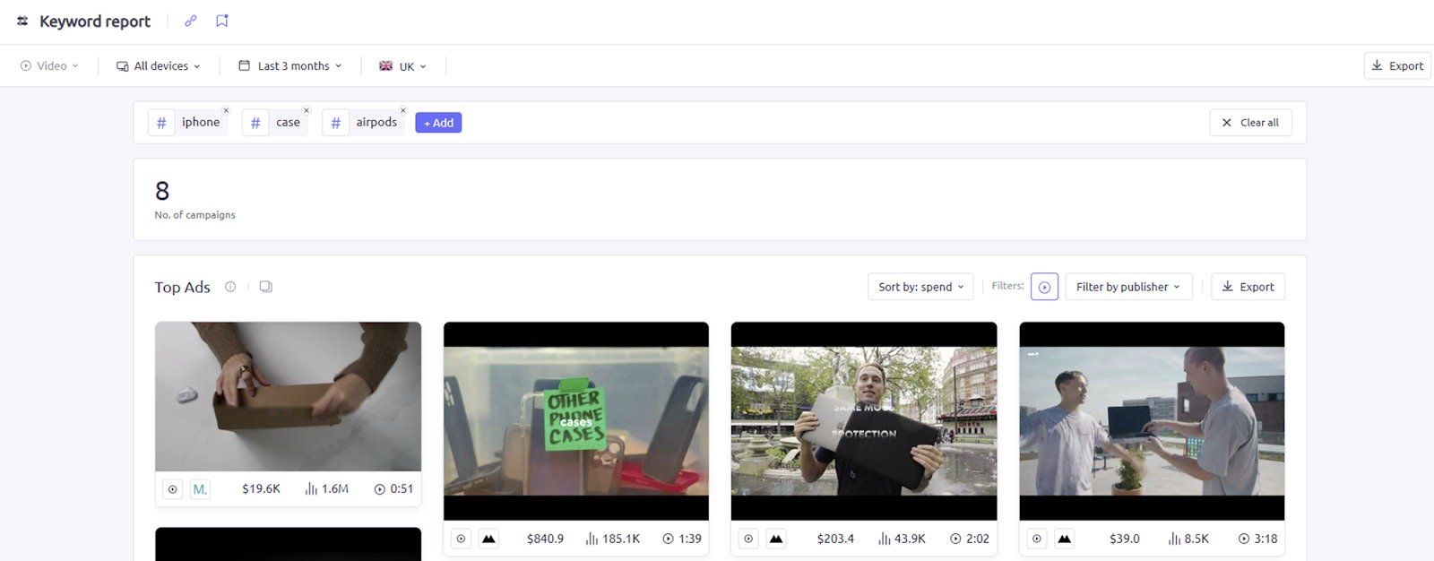The height and width of the screenshot is (561, 1434).
Task: Click Clear all keywords
Action: tap(1250, 123)
